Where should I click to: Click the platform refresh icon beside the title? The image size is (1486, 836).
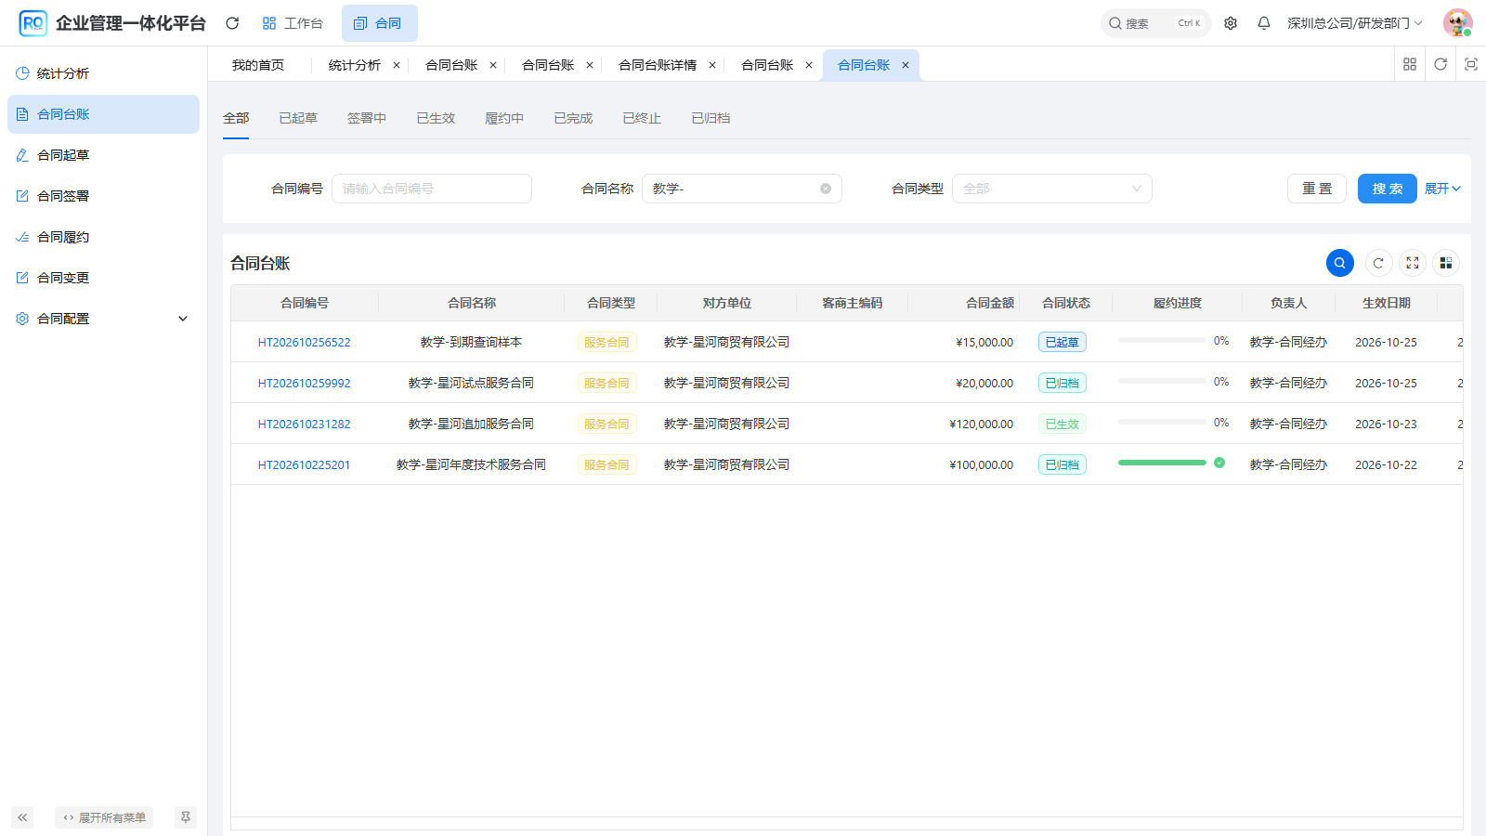tap(232, 23)
